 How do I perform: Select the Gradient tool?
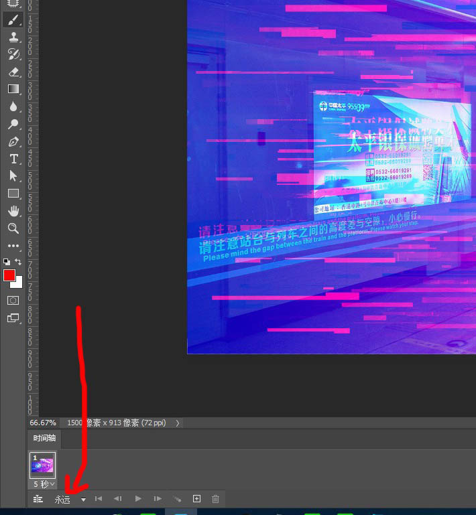pyautogui.click(x=13, y=89)
